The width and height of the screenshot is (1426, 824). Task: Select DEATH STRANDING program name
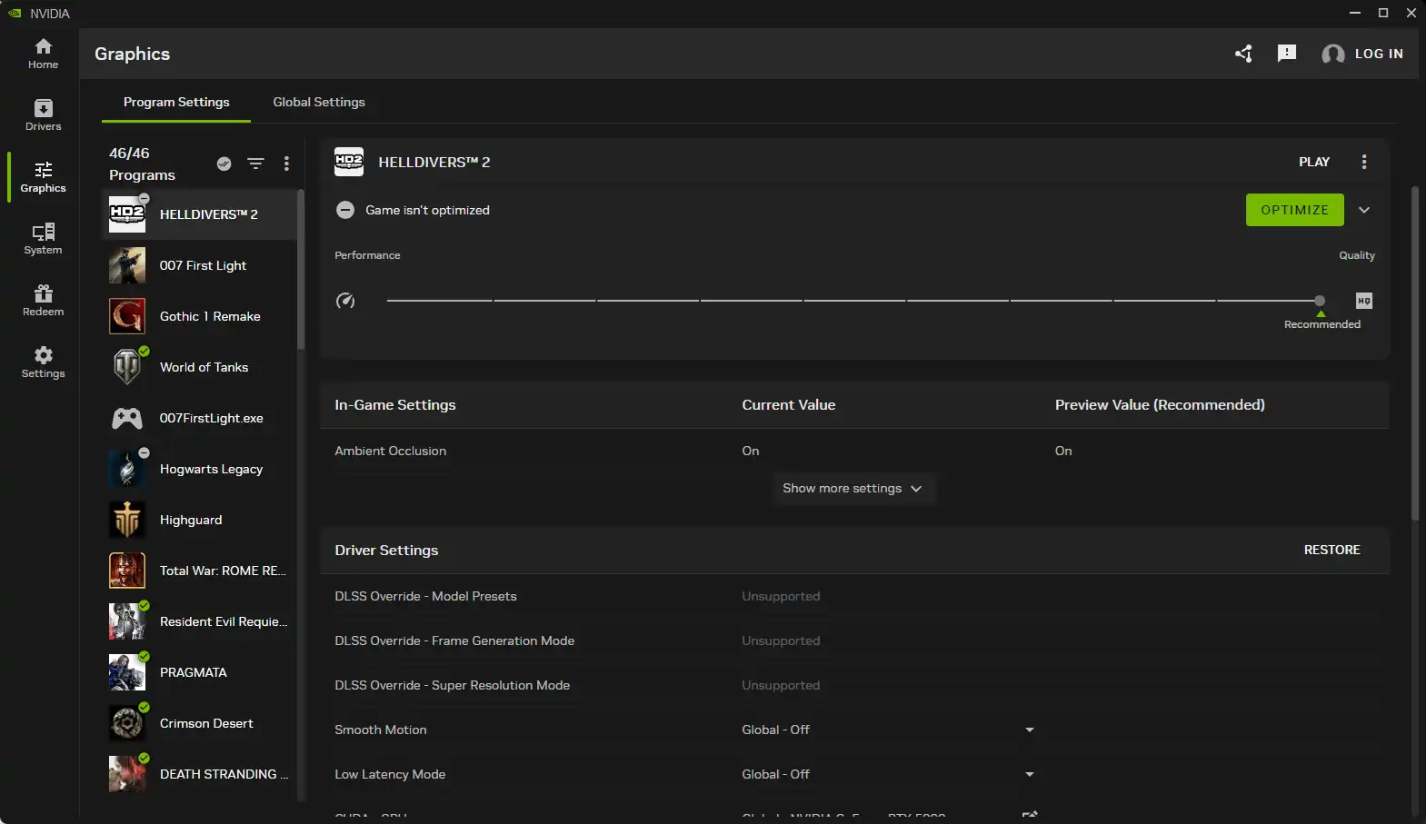click(224, 774)
